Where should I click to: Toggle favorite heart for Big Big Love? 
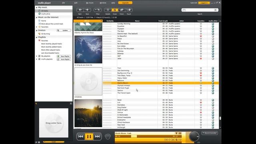click(x=201, y=73)
